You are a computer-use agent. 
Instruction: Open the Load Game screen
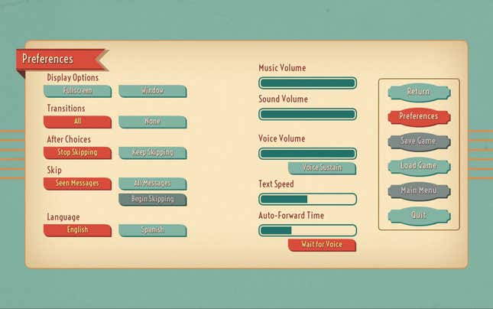(419, 167)
